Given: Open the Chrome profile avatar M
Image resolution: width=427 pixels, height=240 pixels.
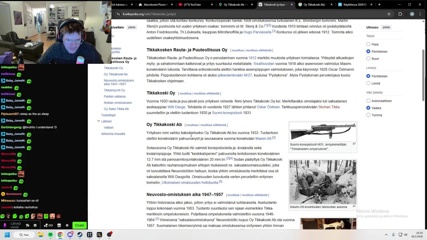Looking at the screenshot, I should [412, 14].
